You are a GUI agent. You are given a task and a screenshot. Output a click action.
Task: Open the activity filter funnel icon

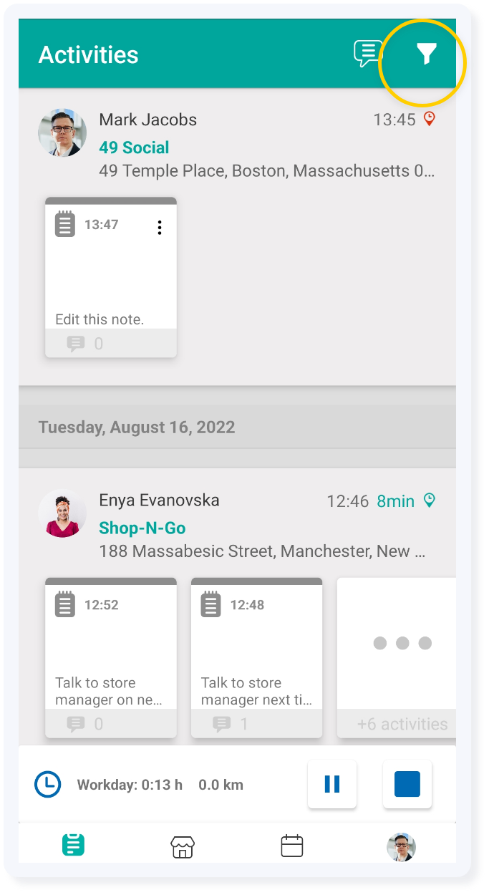click(x=427, y=54)
